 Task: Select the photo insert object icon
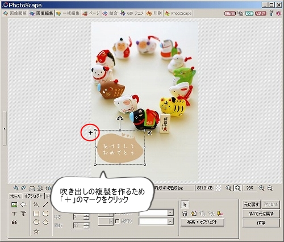[14, 205]
